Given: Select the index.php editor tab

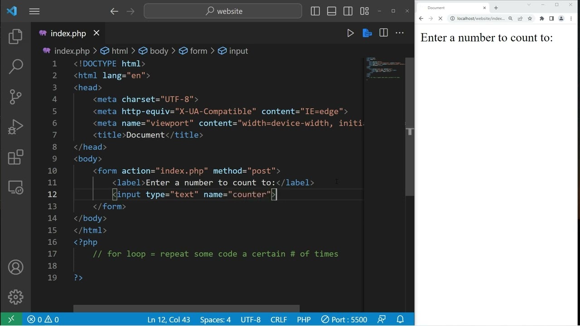Looking at the screenshot, I should pos(68,33).
